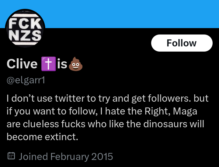Click the bio text 'become extinct.'
The width and height of the screenshot is (219, 167).
point(42,137)
